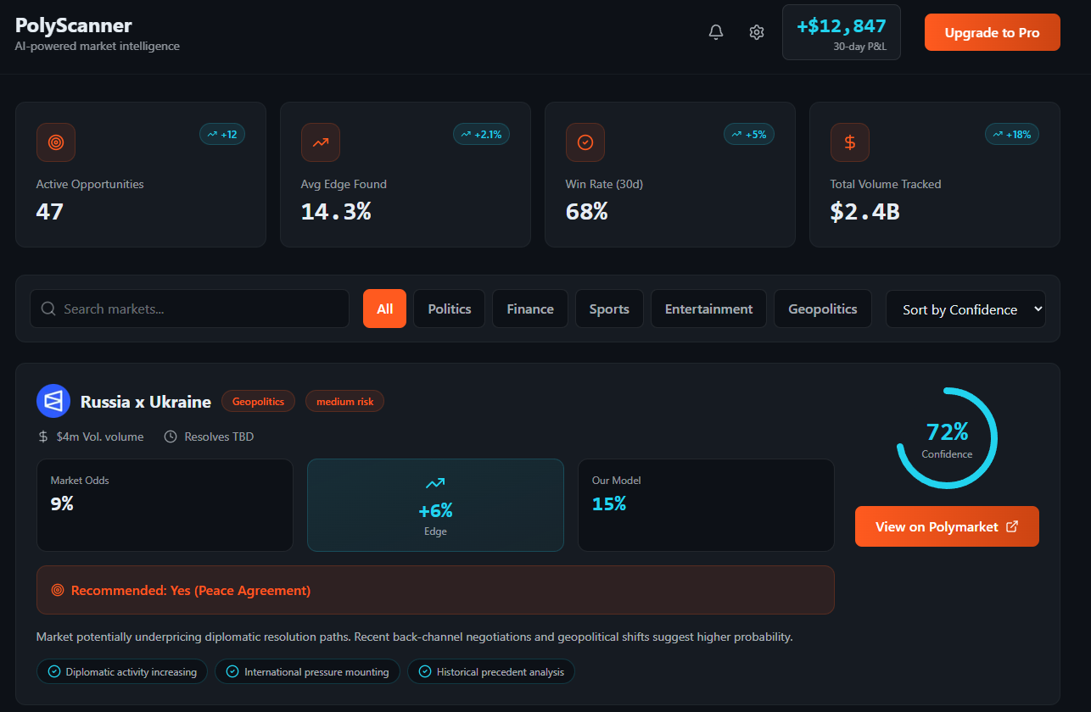
Task: Click the Polymarket logo beside Russia x Ukraine
Action: (x=53, y=400)
